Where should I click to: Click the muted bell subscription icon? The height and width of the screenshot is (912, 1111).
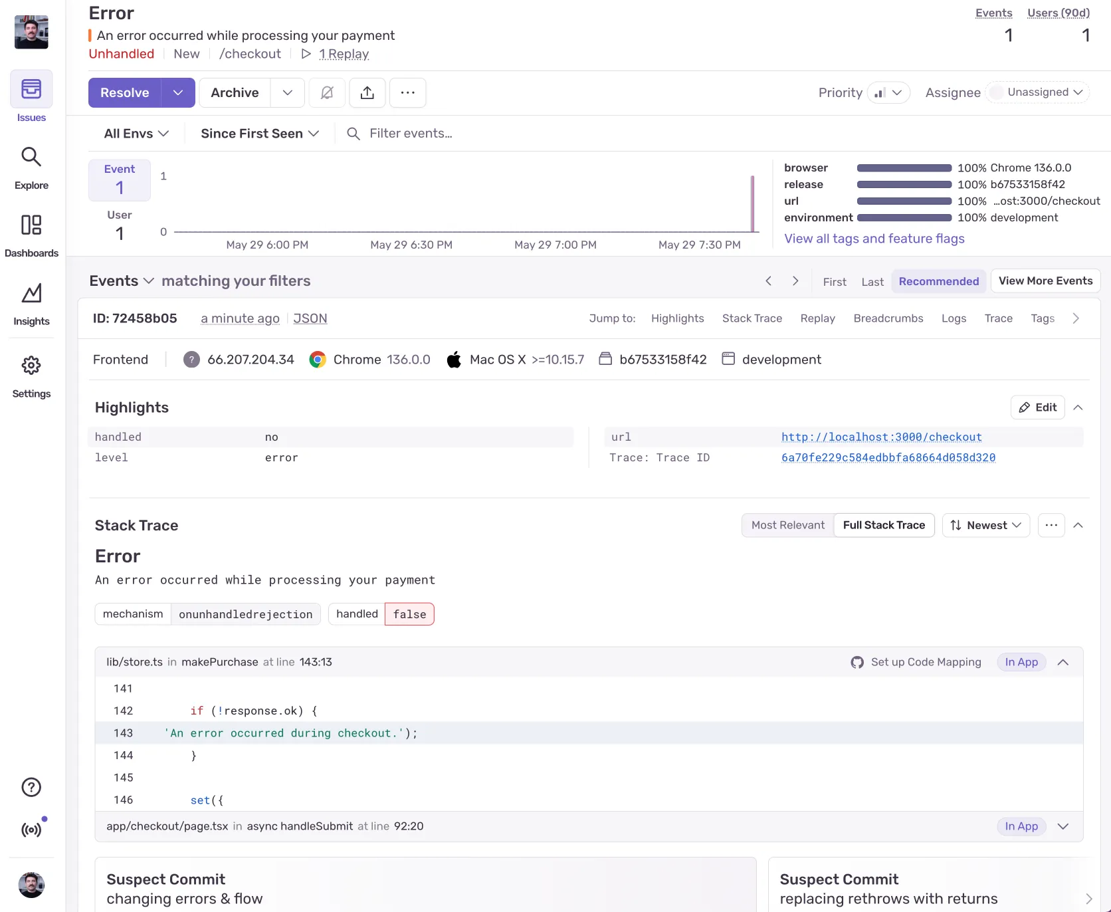[x=327, y=92]
